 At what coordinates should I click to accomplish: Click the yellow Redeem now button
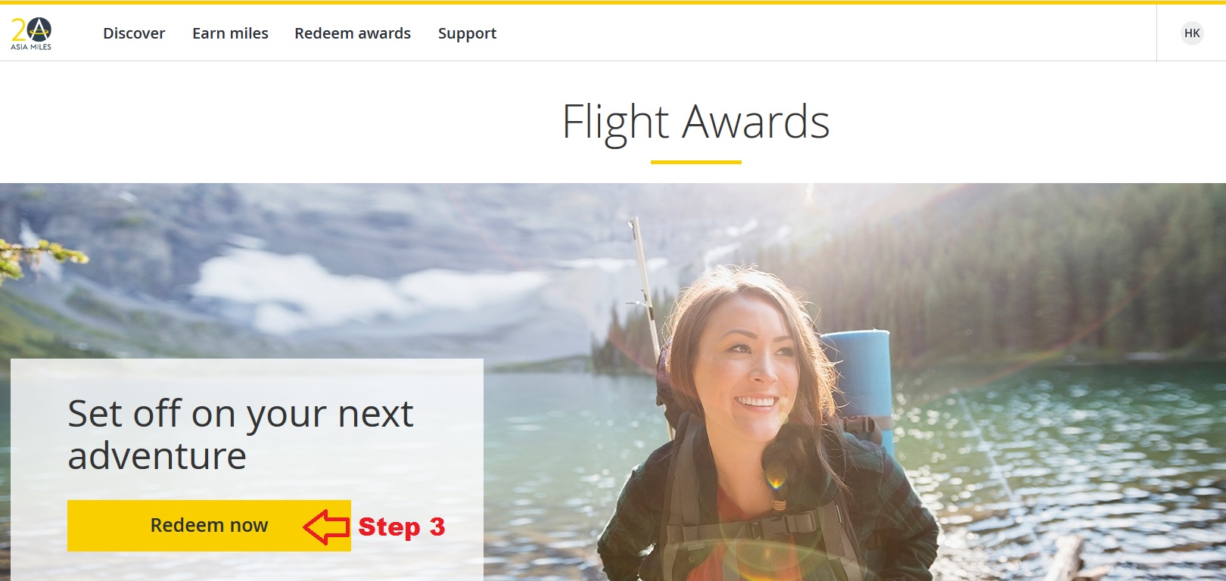[209, 525]
